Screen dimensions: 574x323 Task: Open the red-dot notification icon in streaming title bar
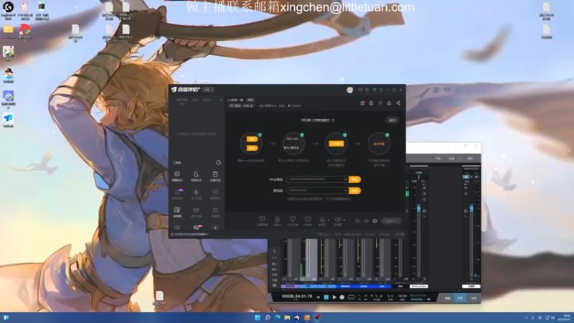point(360,90)
